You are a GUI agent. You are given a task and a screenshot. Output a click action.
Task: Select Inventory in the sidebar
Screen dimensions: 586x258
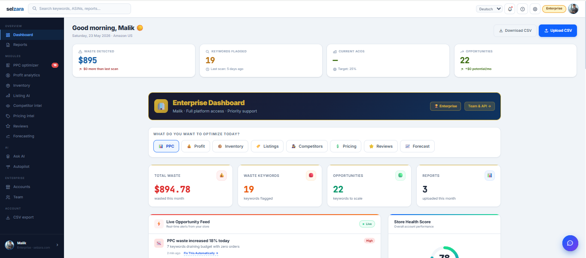point(32,85)
